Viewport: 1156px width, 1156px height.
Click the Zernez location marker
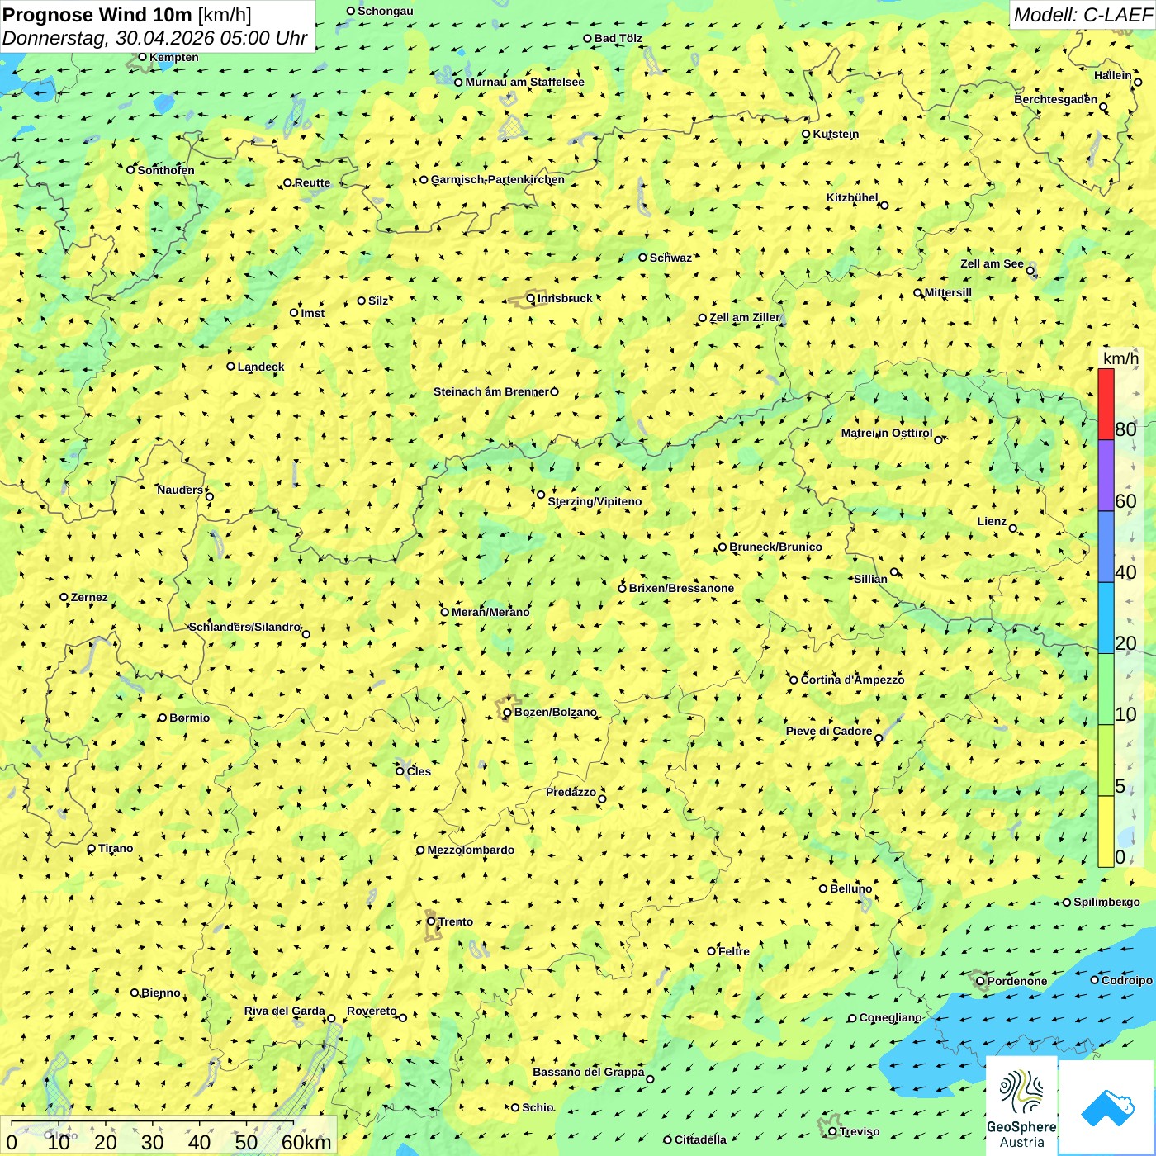[64, 597]
